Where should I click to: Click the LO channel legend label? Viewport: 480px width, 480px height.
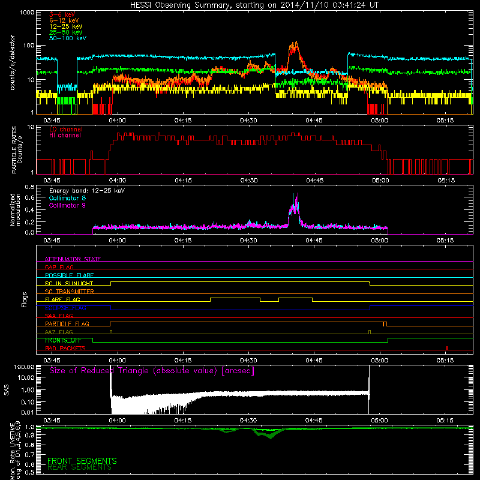coord(66,129)
